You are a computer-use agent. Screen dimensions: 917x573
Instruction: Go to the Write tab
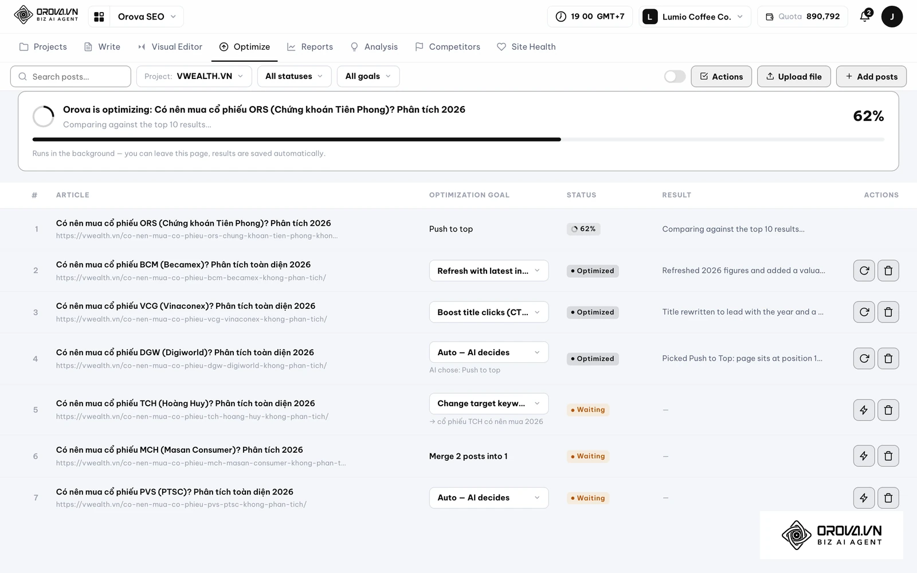(x=102, y=47)
